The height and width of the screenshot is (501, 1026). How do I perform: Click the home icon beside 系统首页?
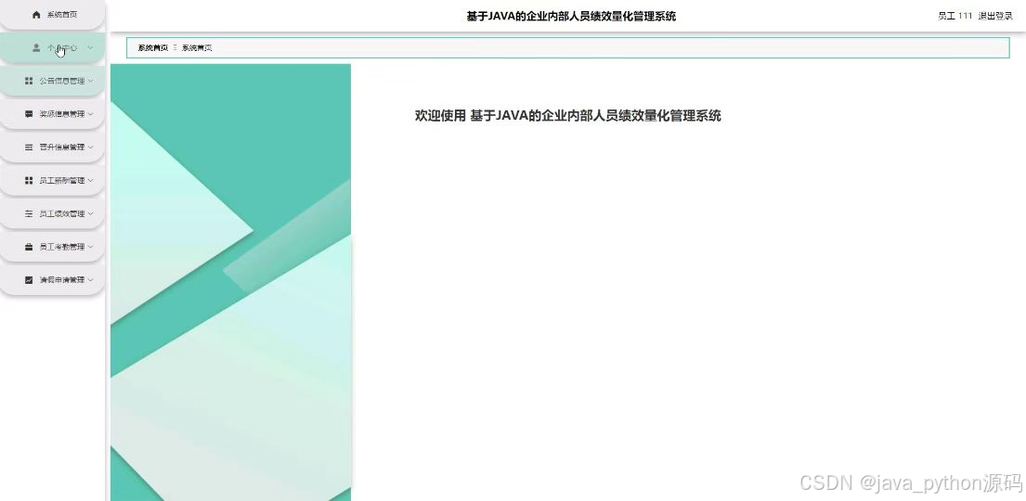[36, 15]
